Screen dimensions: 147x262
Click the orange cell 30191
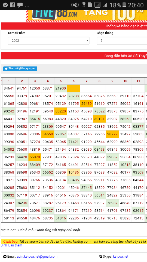(100, 119)
